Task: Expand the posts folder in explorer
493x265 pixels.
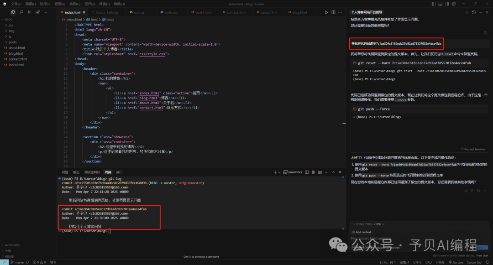Action: (12, 42)
